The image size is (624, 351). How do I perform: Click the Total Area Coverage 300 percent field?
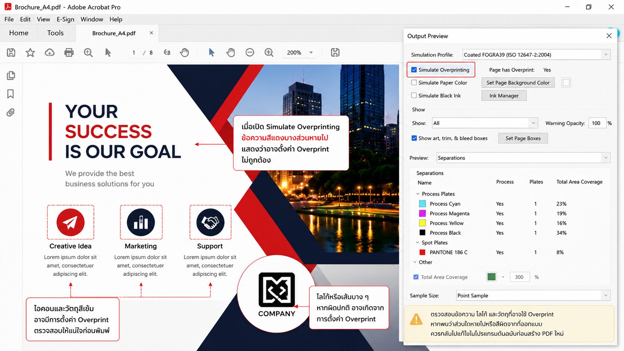tap(520, 277)
